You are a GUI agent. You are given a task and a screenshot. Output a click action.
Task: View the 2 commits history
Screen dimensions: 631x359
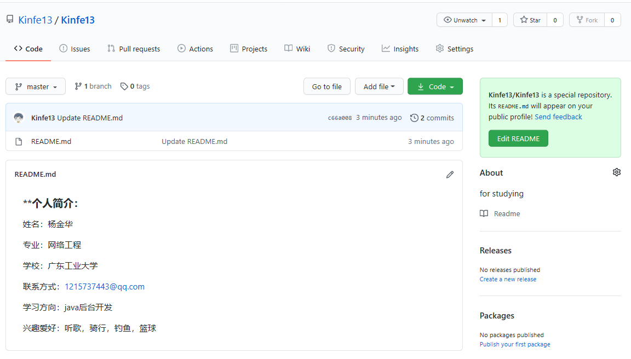(432, 118)
